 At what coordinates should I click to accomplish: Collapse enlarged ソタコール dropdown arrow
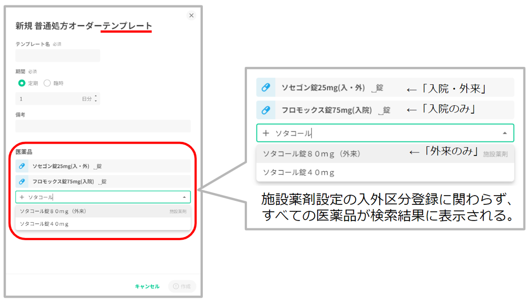click(x=505, y=133)
